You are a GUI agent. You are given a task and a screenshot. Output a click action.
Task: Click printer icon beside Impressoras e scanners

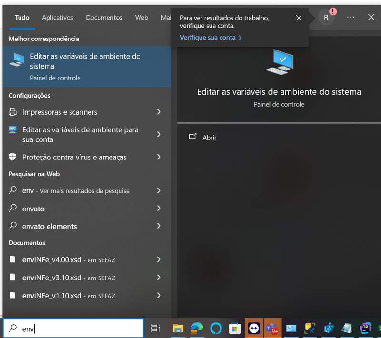[13, 112]
